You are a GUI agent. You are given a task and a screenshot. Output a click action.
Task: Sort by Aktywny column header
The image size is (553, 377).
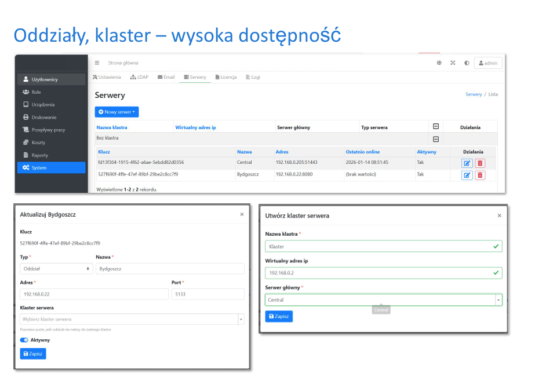point(427,152)
